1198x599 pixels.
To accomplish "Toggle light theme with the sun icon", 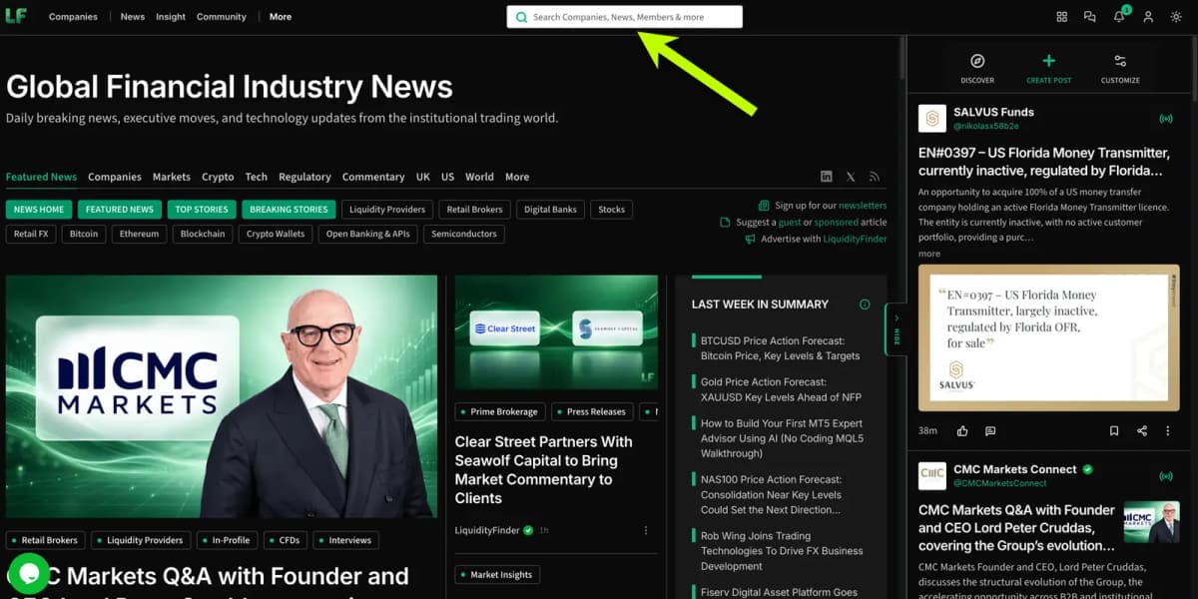I will tap(1176, 17).
